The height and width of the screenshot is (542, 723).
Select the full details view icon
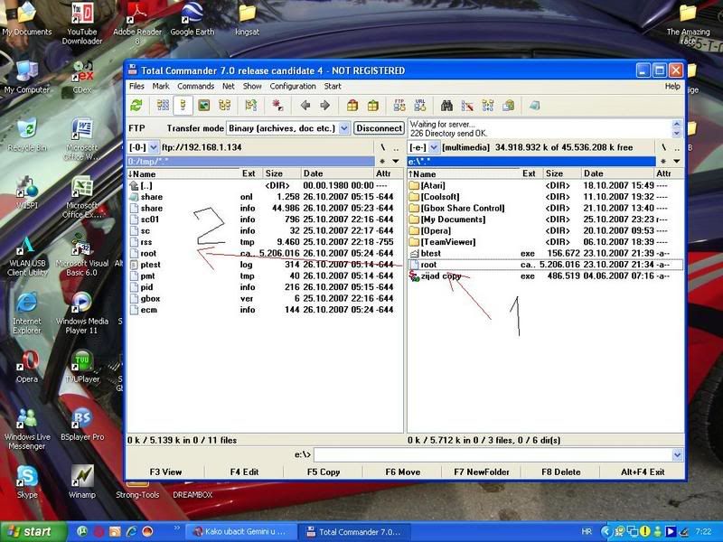point(183,106)
